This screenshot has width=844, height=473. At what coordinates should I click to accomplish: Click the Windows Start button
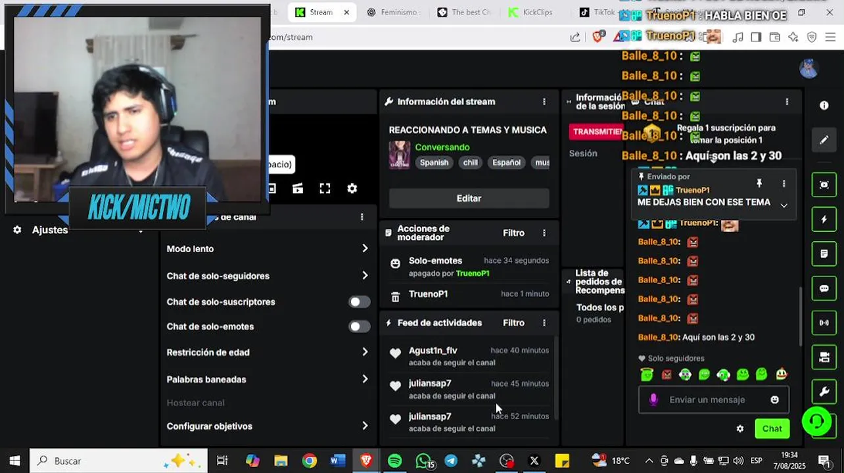(14, 461)
